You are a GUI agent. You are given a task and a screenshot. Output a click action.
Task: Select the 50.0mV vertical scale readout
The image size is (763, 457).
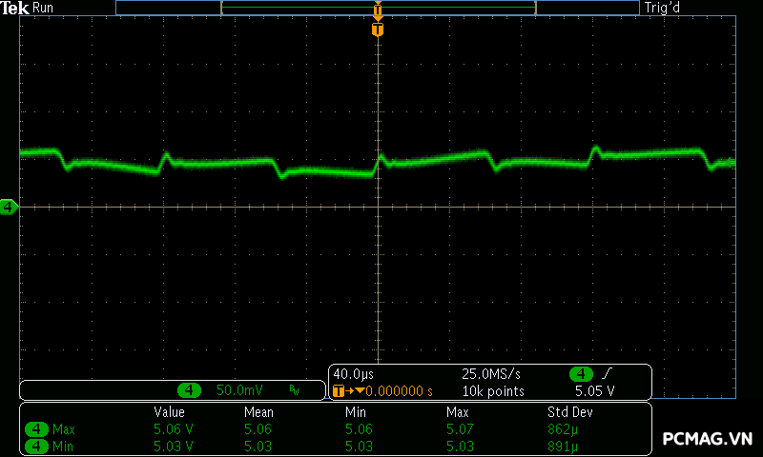[239, 390]
